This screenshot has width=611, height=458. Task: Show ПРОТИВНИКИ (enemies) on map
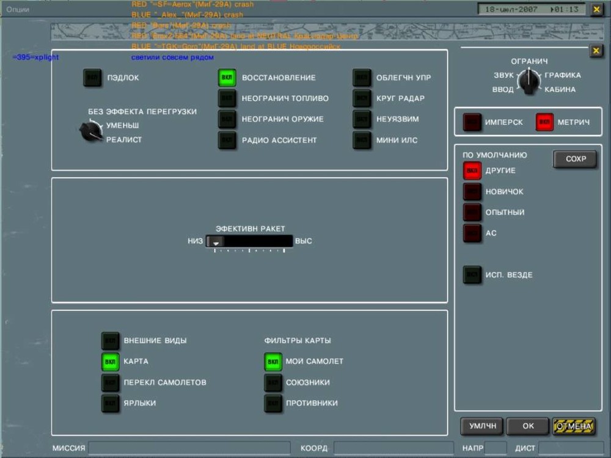[x=273, y=403]
